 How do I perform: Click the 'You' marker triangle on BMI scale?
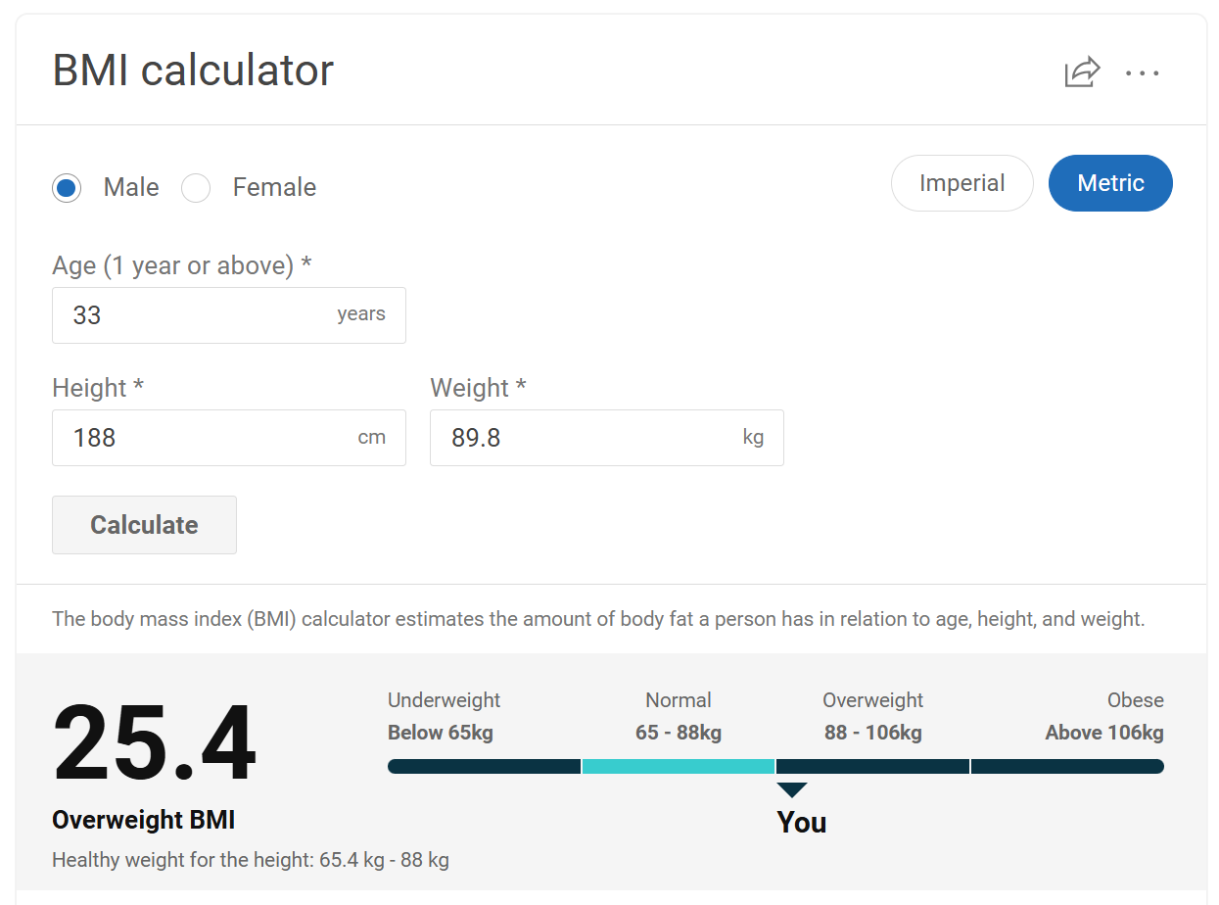(x=791, y=790)
